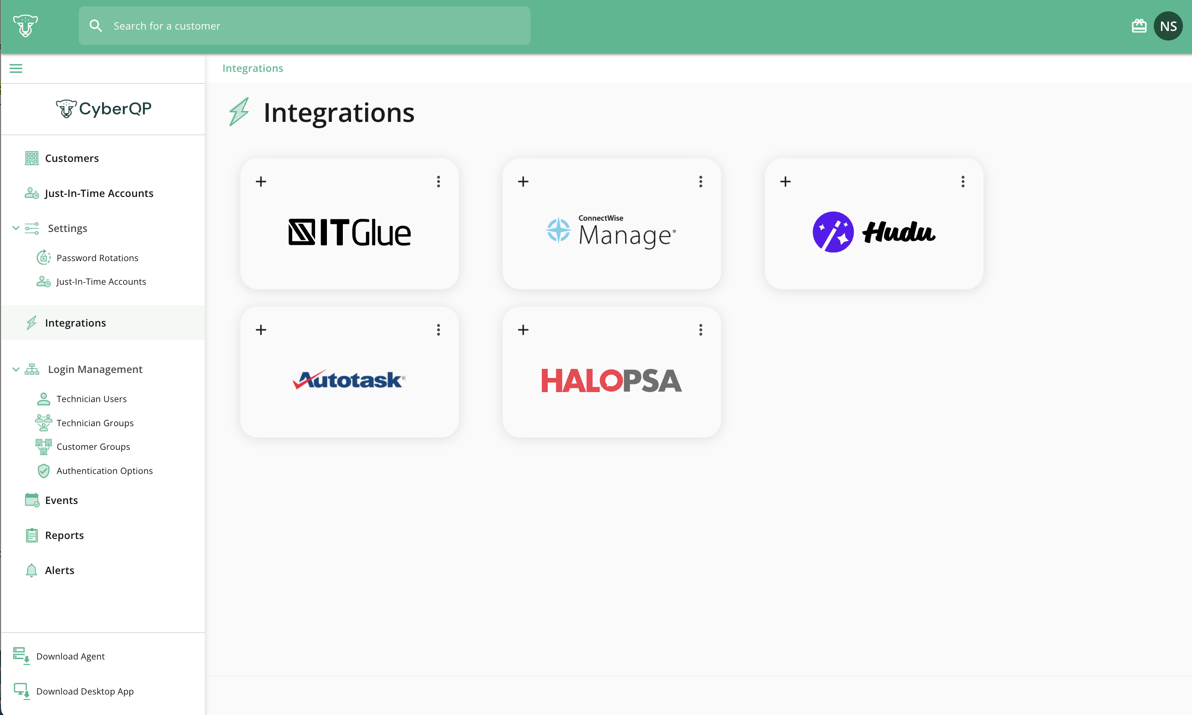Click the Events calendar icon
This screenshot has width=1192, height=715.
click(32, 500)
